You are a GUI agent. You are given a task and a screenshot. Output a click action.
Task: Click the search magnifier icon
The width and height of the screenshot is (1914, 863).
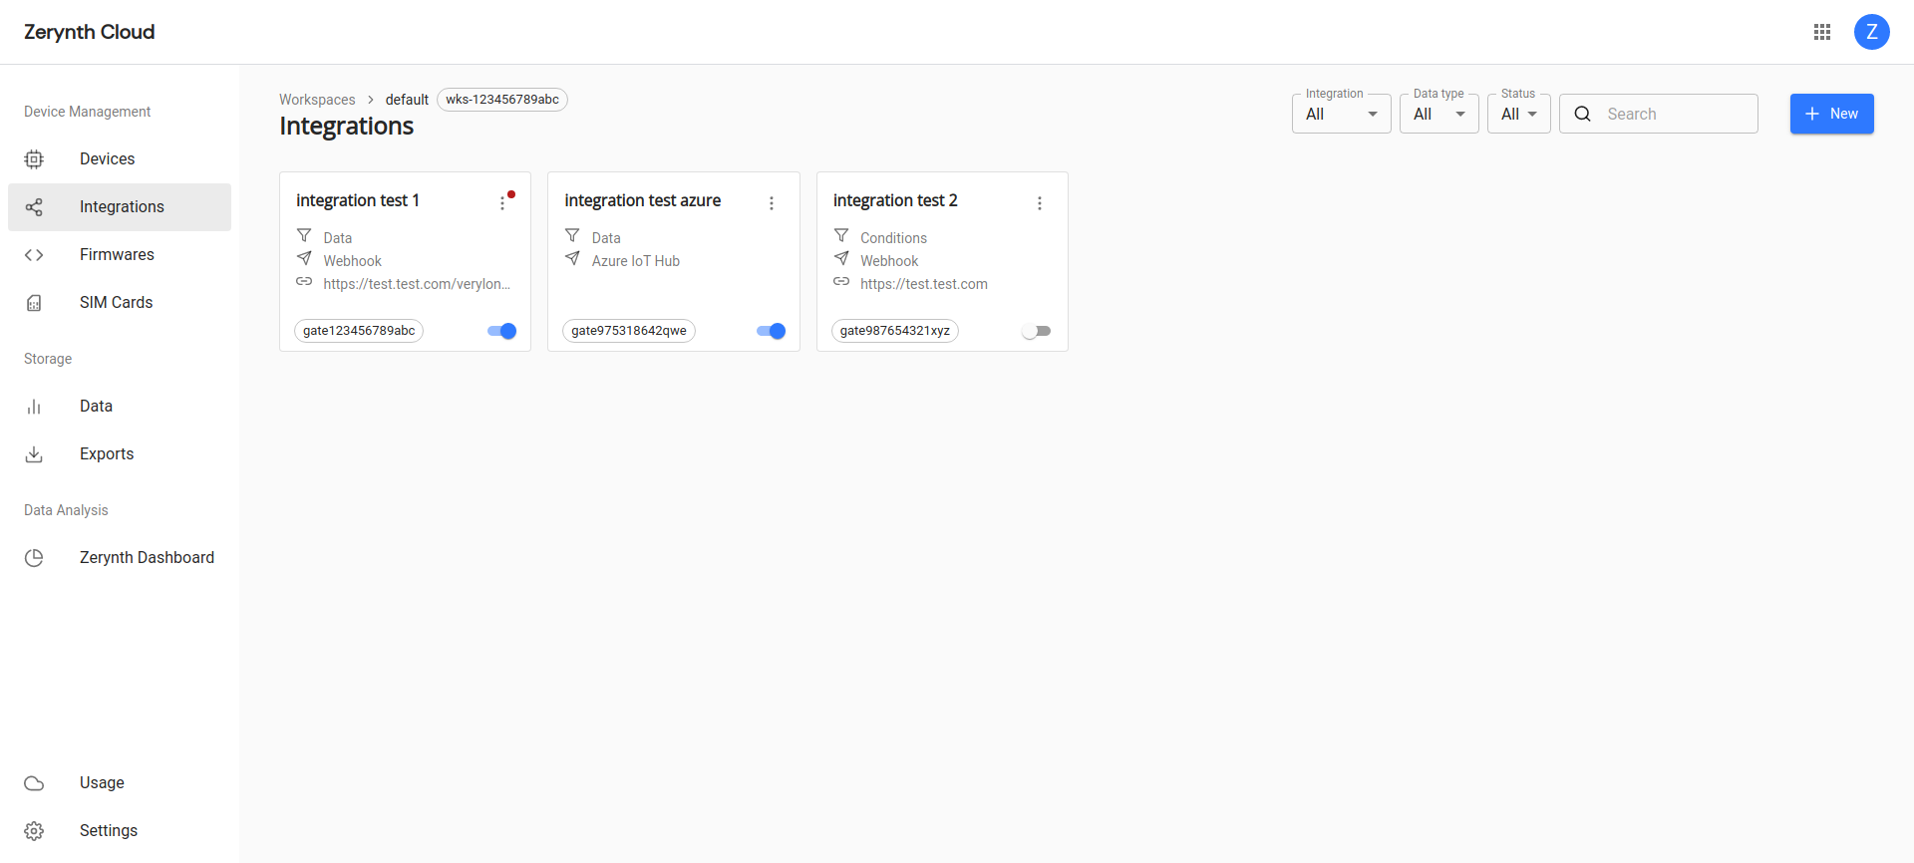point(1582,114)
